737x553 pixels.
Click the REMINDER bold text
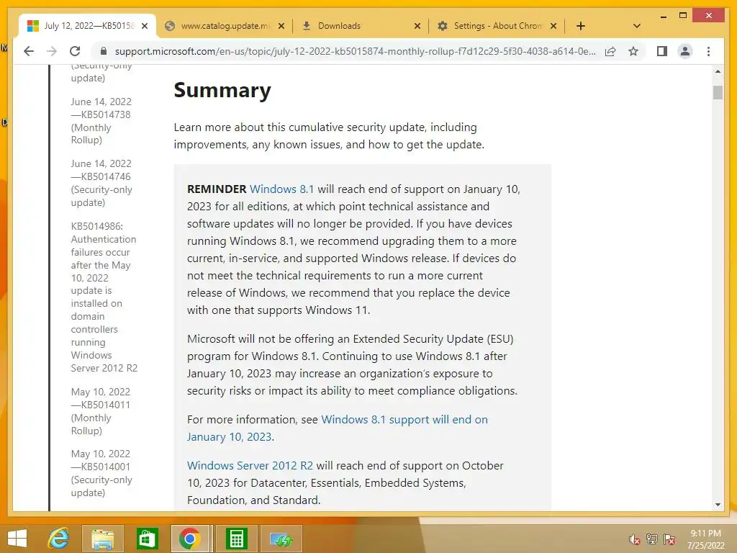tap(217, 189)
